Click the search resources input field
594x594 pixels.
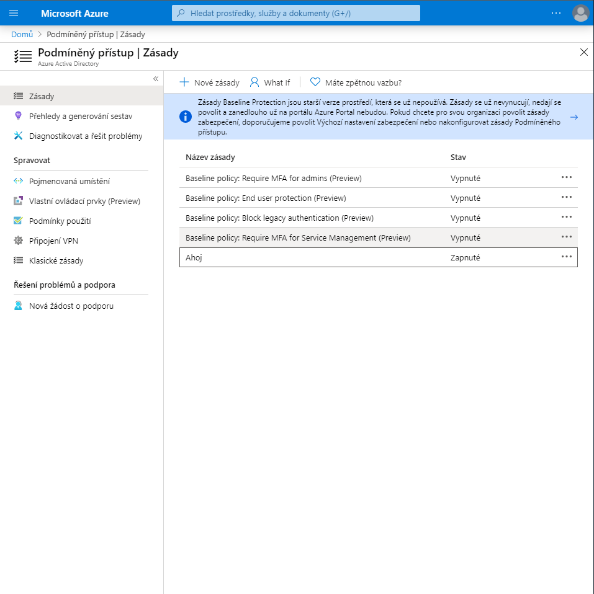(x=296, y=13)
